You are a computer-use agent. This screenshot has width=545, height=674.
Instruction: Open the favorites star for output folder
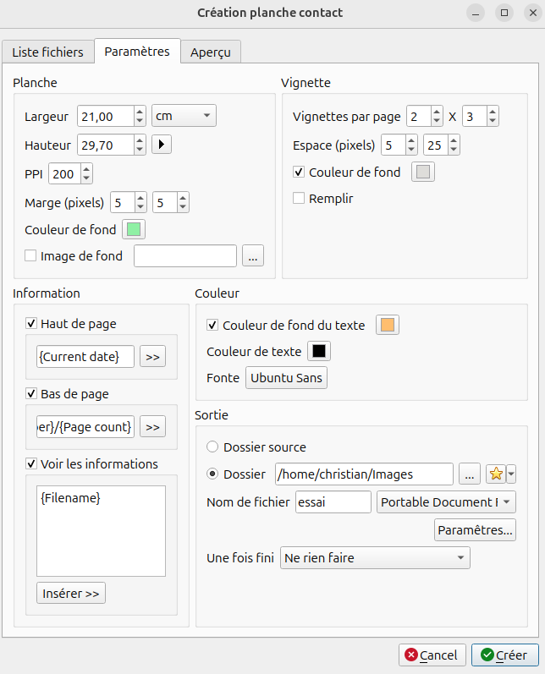[495, 474]
